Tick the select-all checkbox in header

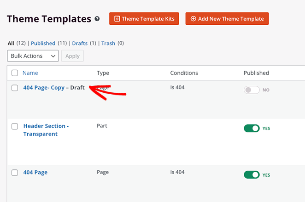(x=15, y=73)
